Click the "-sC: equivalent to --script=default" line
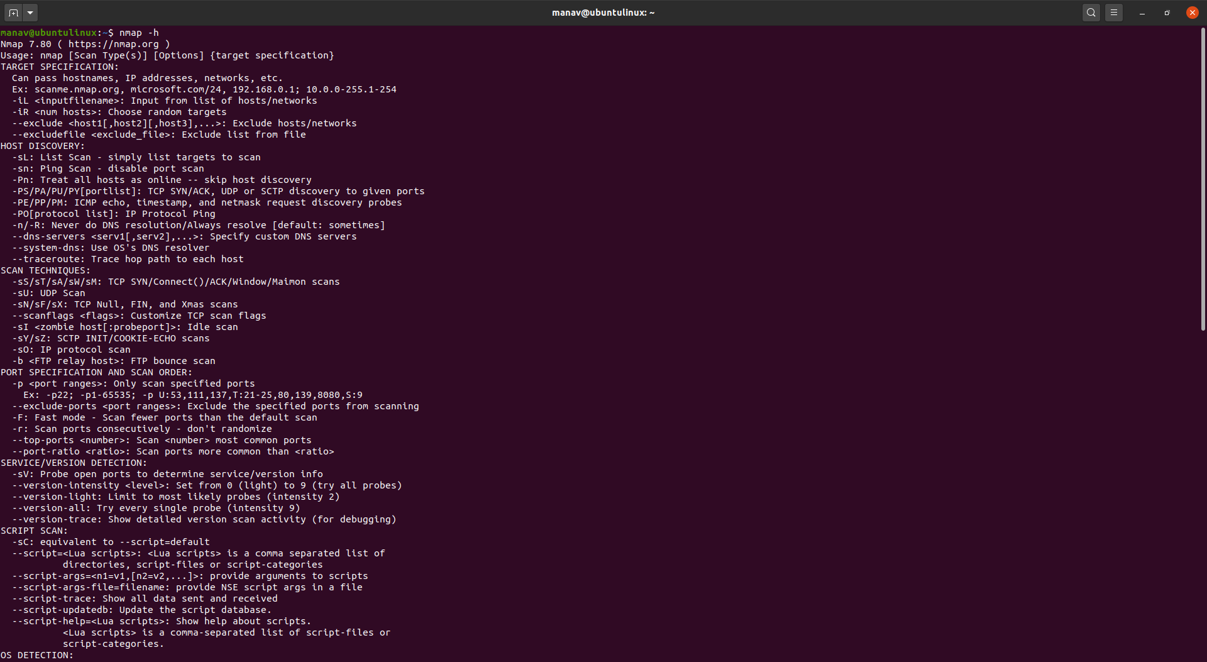 point(111,542)
